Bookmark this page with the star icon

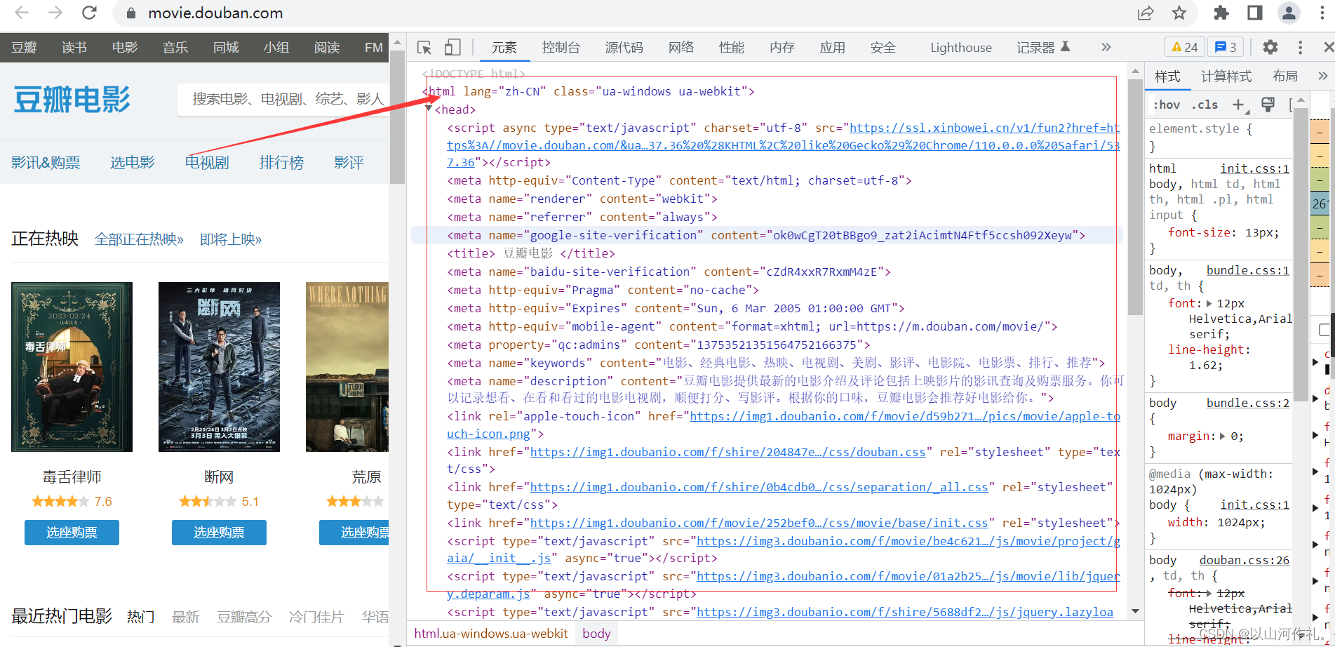[x=1179, y=13]
